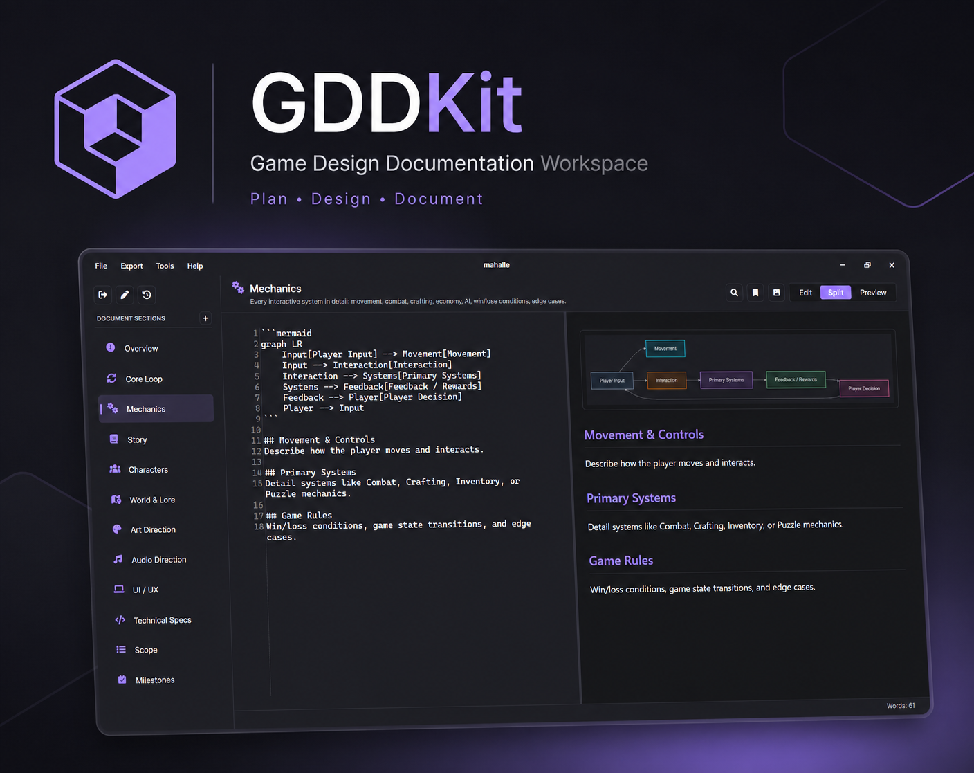Select the World & Lore map icon
The height and width of the screenshot is (773, 974).
point(116,499)
